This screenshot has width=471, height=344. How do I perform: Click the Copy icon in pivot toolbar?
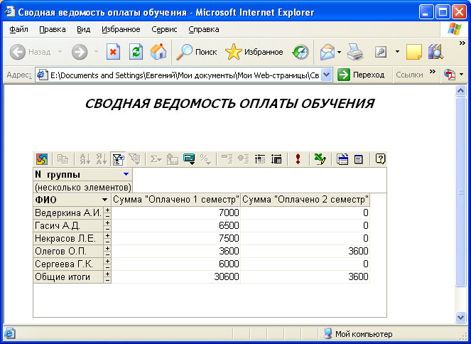tap(63, 159)
